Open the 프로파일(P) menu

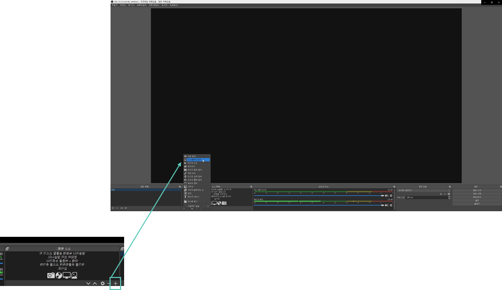point(141,5)
